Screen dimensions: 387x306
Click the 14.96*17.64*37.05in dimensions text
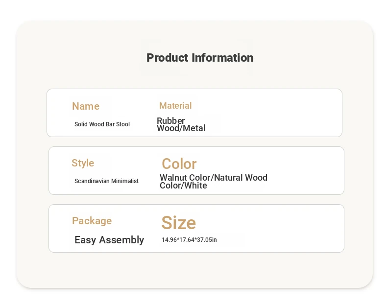[x=189, y=240]
